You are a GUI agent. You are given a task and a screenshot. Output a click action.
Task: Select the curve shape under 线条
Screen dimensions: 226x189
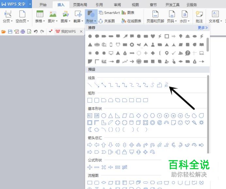coord(152,85)
